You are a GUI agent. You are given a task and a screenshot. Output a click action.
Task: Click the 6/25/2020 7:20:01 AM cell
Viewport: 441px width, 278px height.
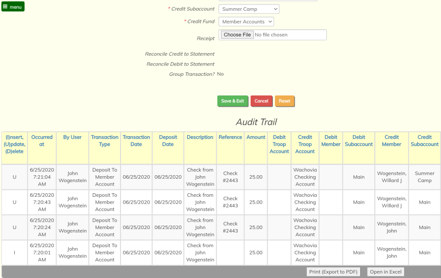pos(42,253)
